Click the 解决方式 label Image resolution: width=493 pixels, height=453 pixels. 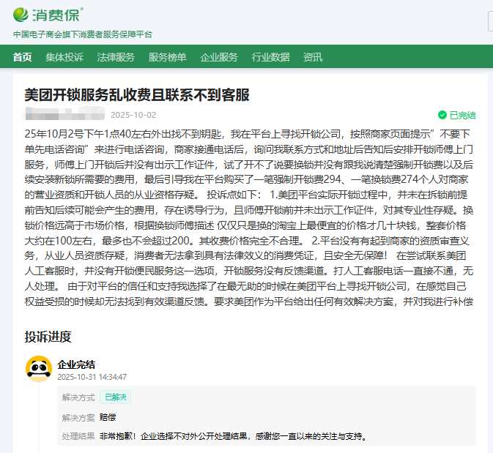(78, 397)
